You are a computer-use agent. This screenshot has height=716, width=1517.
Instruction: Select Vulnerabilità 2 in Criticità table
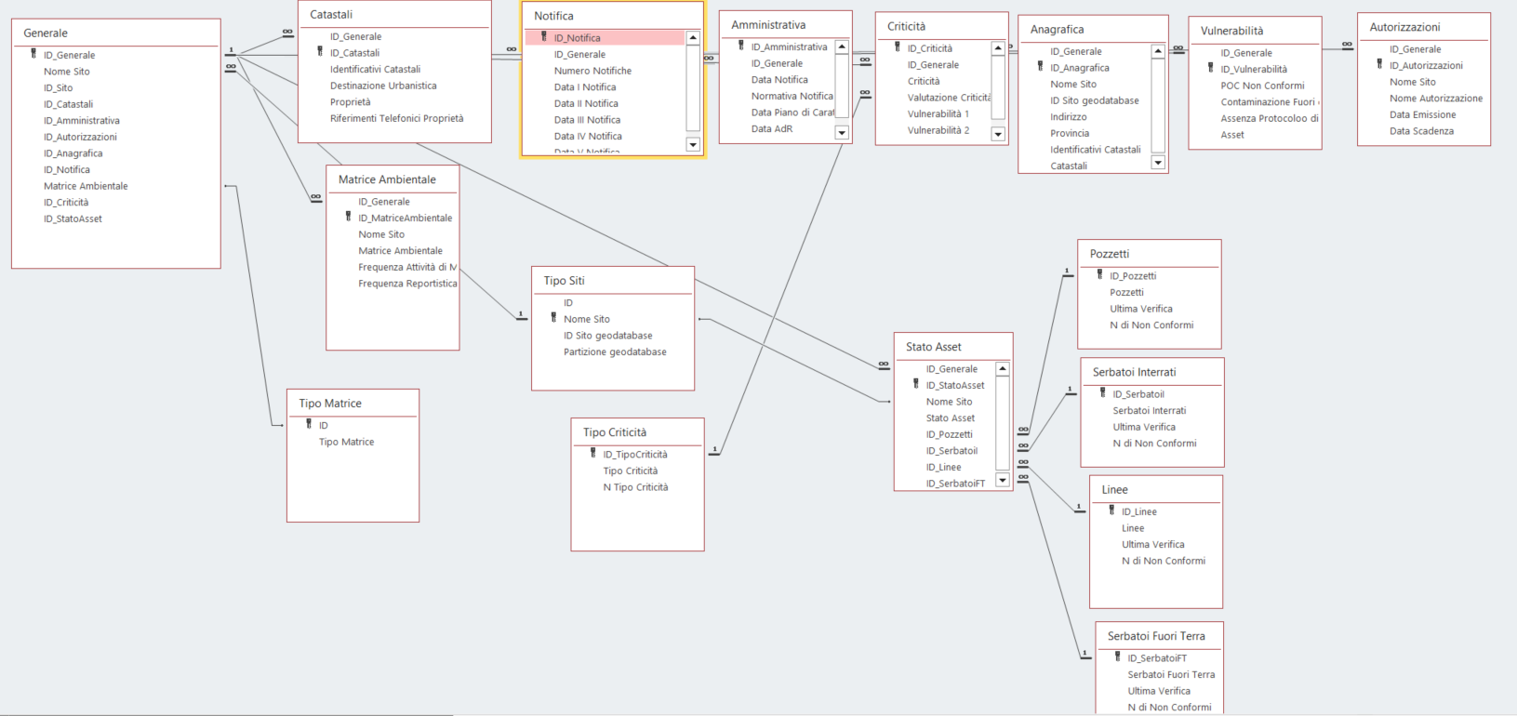coord(938,130)
